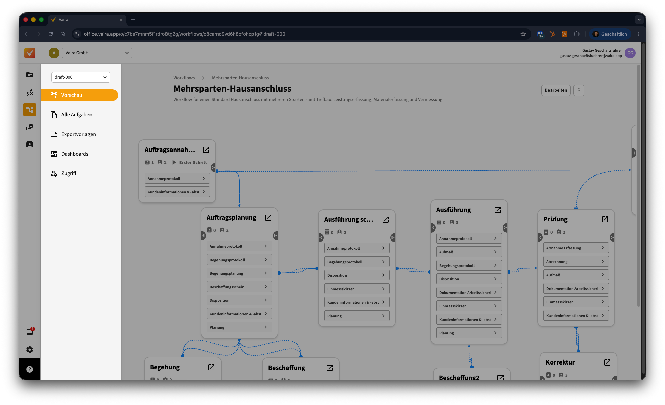
Task: Open external icon on Ausführung node
Action: coord(498,210)
